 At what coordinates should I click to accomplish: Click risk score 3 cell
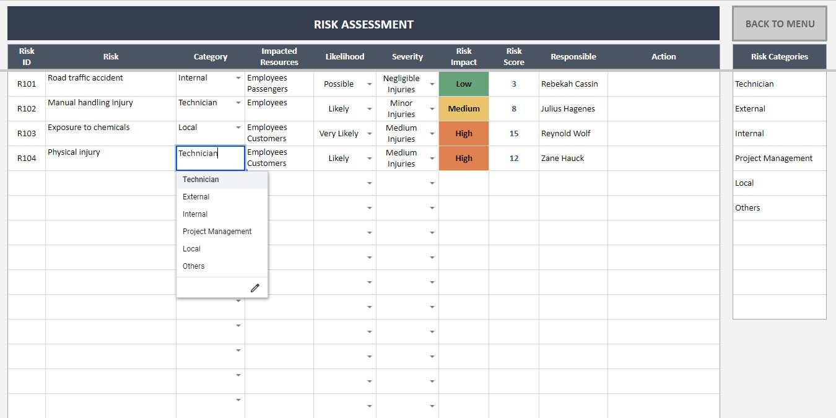pos(514,84)
